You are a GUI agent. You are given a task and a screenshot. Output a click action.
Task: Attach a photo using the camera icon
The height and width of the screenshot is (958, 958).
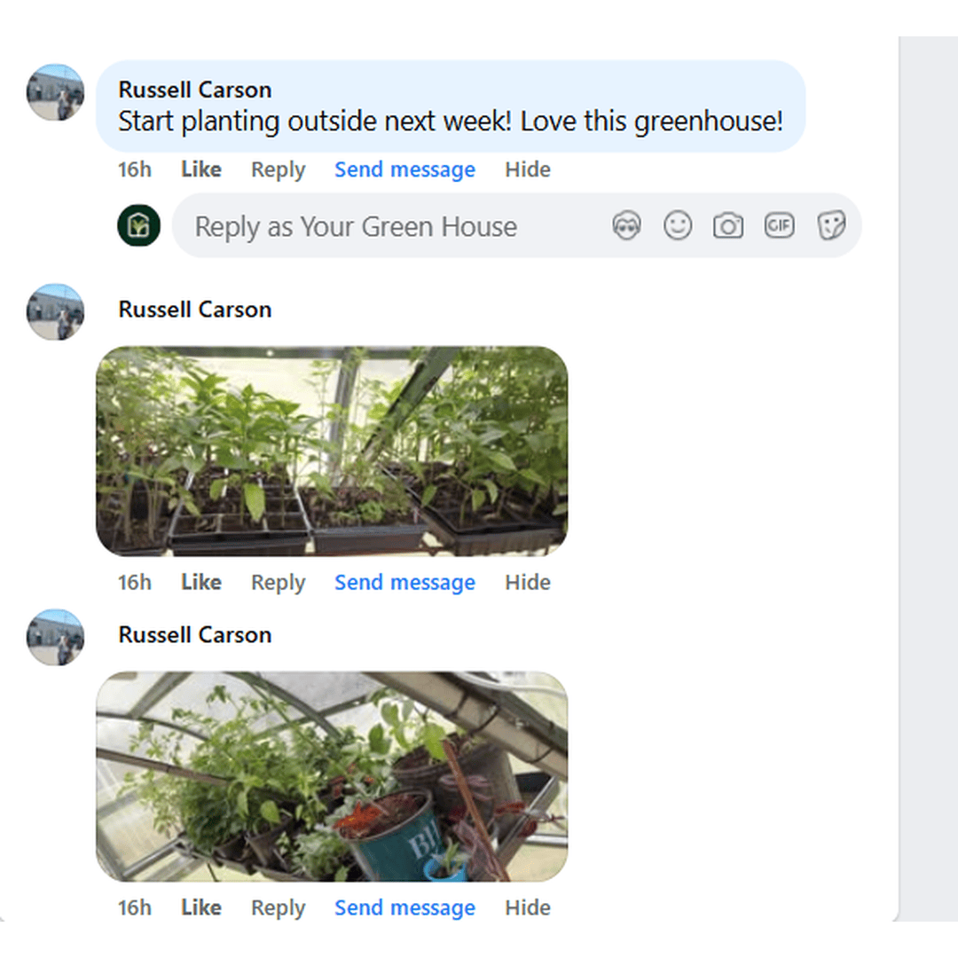[x=728, y=226]
